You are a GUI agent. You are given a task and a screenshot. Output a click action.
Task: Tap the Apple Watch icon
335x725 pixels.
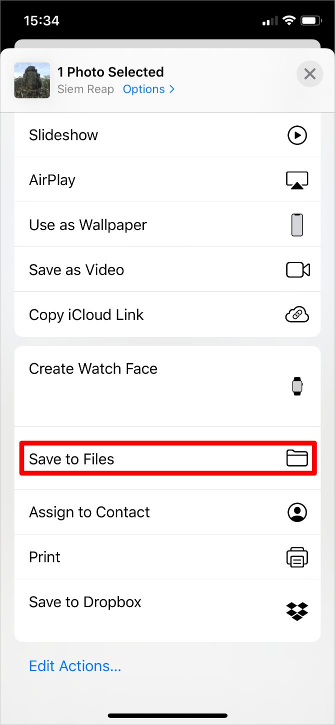(297, 386)
